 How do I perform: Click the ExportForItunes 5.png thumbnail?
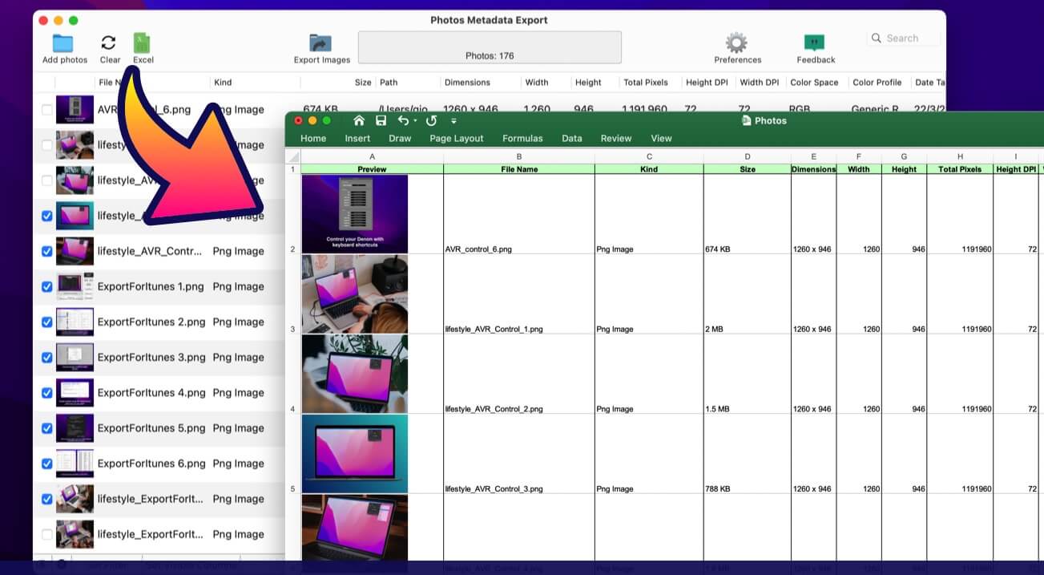[75, 427]
